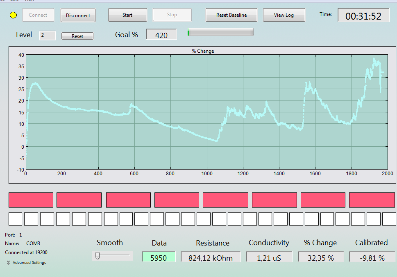Start the recording session
Image resolution: width=397 pixels, height=277 pixels.
pos(127,15)
